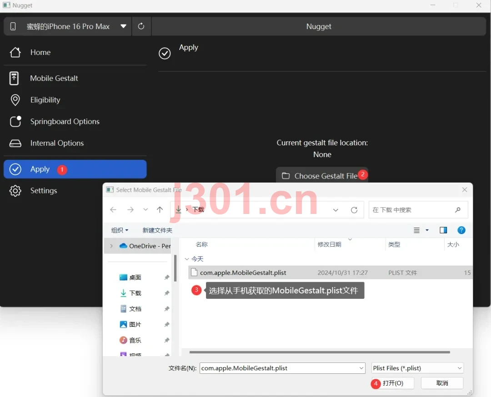Click the Springboard Options badge icon
This screenshot has width=491, height=397.
[x=15, y=121]
